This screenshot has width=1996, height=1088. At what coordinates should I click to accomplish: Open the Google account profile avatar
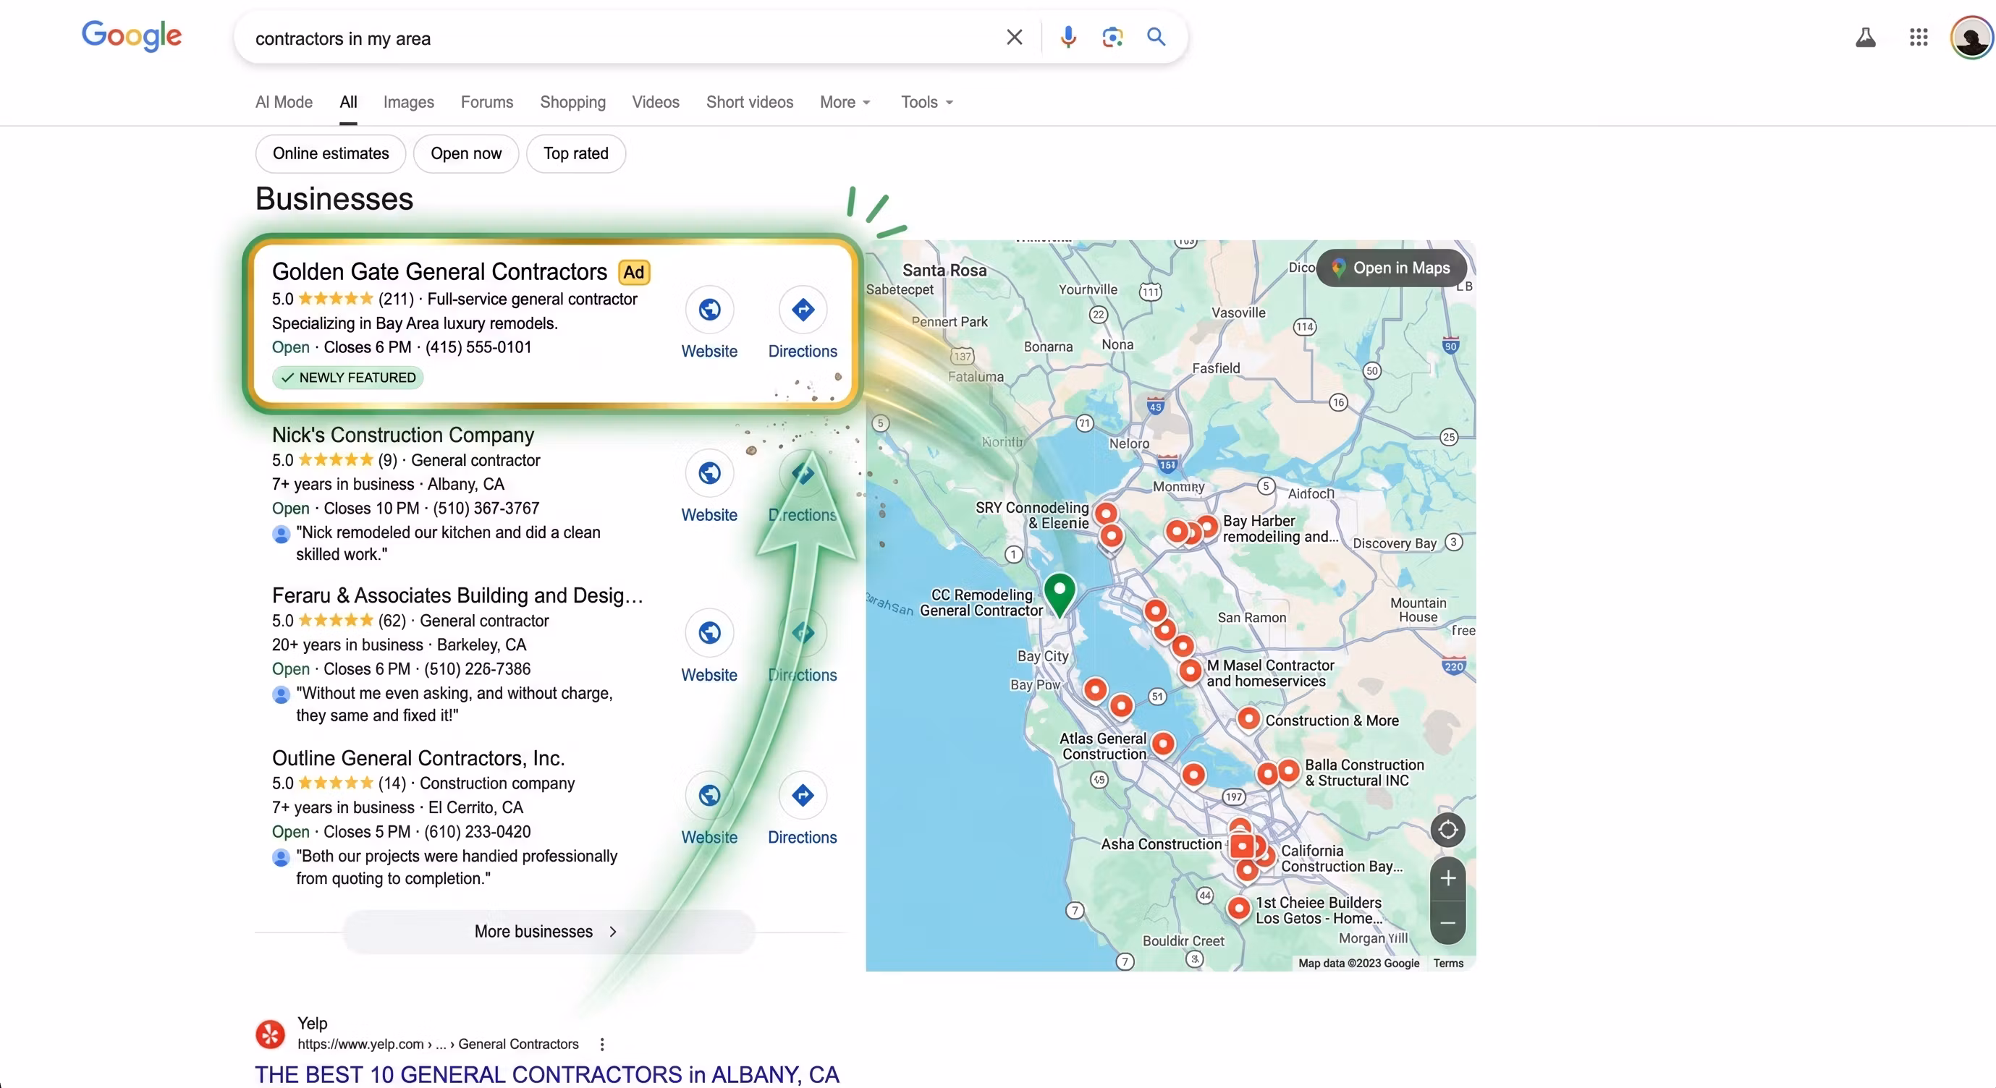(1971, 37)
